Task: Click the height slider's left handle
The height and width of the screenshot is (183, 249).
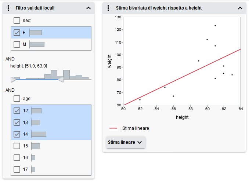Action: 14,79
